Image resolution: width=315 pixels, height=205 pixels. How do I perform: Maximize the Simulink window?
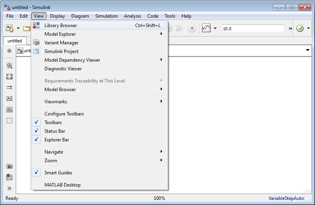tap(292, 7)
